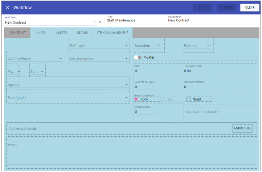Clear the New Contract workflow selection
Image resolution: width=262 pixels, height=172 pixels.
pos(100,22)
